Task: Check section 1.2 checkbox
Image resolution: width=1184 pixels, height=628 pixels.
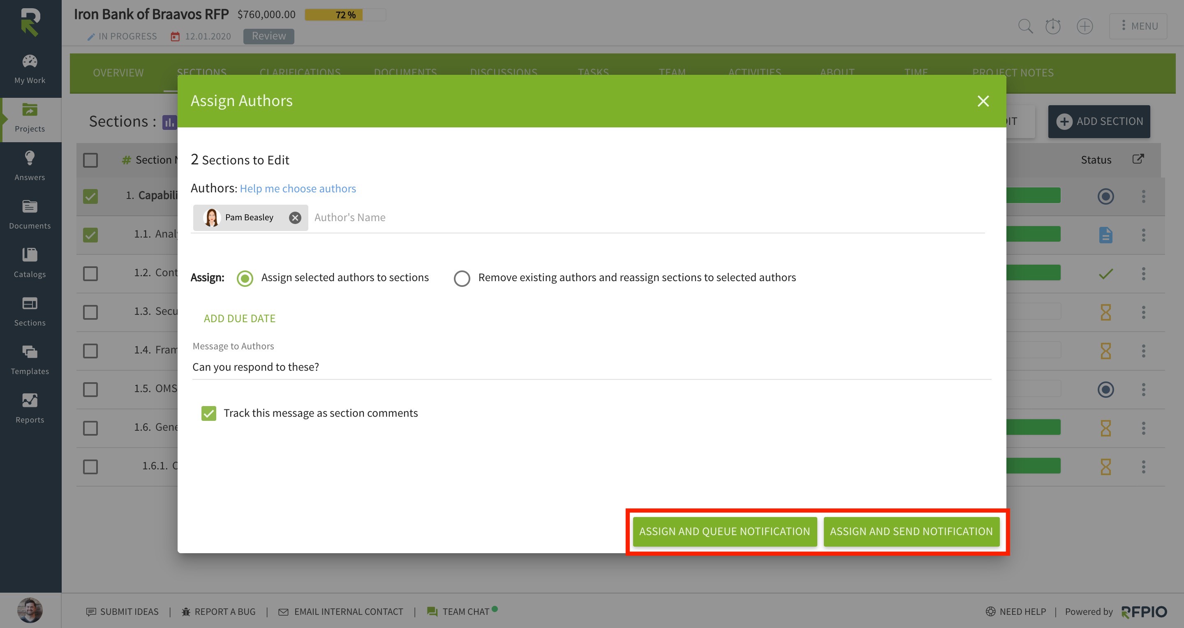Action: pos(90,274)
